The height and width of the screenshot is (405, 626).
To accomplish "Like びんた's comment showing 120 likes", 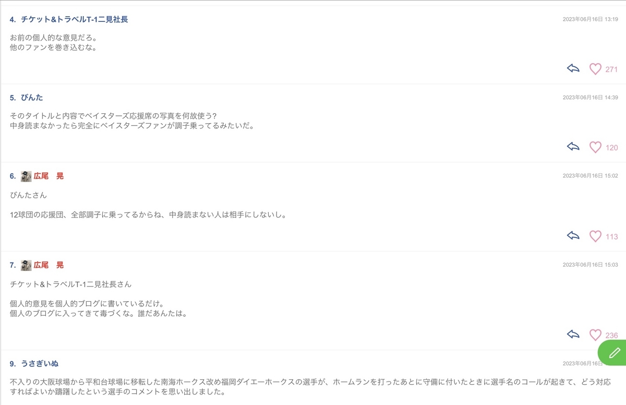I will pyautogui.click(x=595, y=147).
